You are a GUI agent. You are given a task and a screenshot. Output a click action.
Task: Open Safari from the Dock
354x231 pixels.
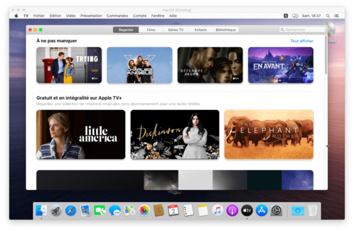(x=71, y=210)
